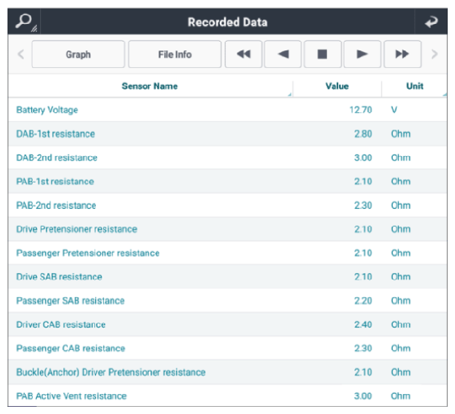Stop playback with the square button

pyautogui.click(x=322, y=54)
